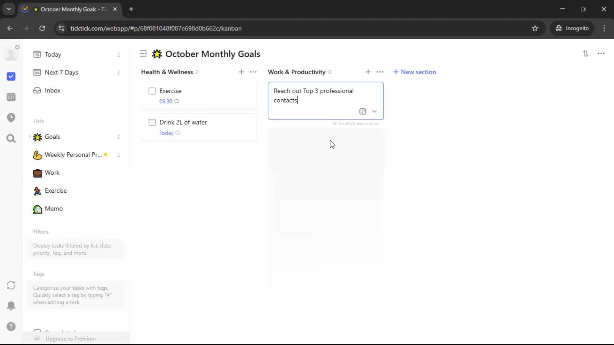Open the Pomodoro focus clock icon
The width and height of the screenshot is (614, 345).
(11, 118)
